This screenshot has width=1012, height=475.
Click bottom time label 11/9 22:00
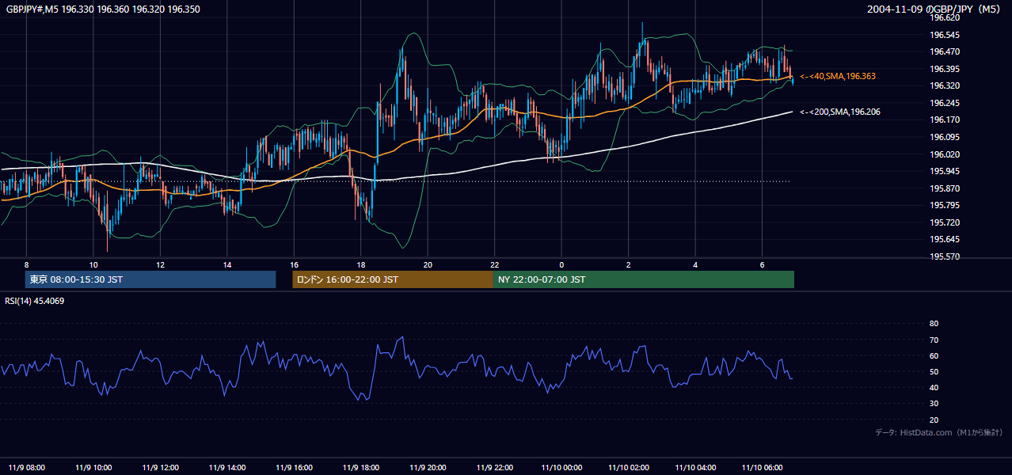pyautogui.click(x=495, y=467)
